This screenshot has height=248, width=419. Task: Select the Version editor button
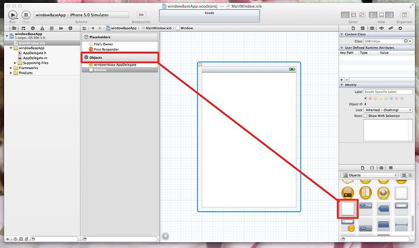[362, 15]
